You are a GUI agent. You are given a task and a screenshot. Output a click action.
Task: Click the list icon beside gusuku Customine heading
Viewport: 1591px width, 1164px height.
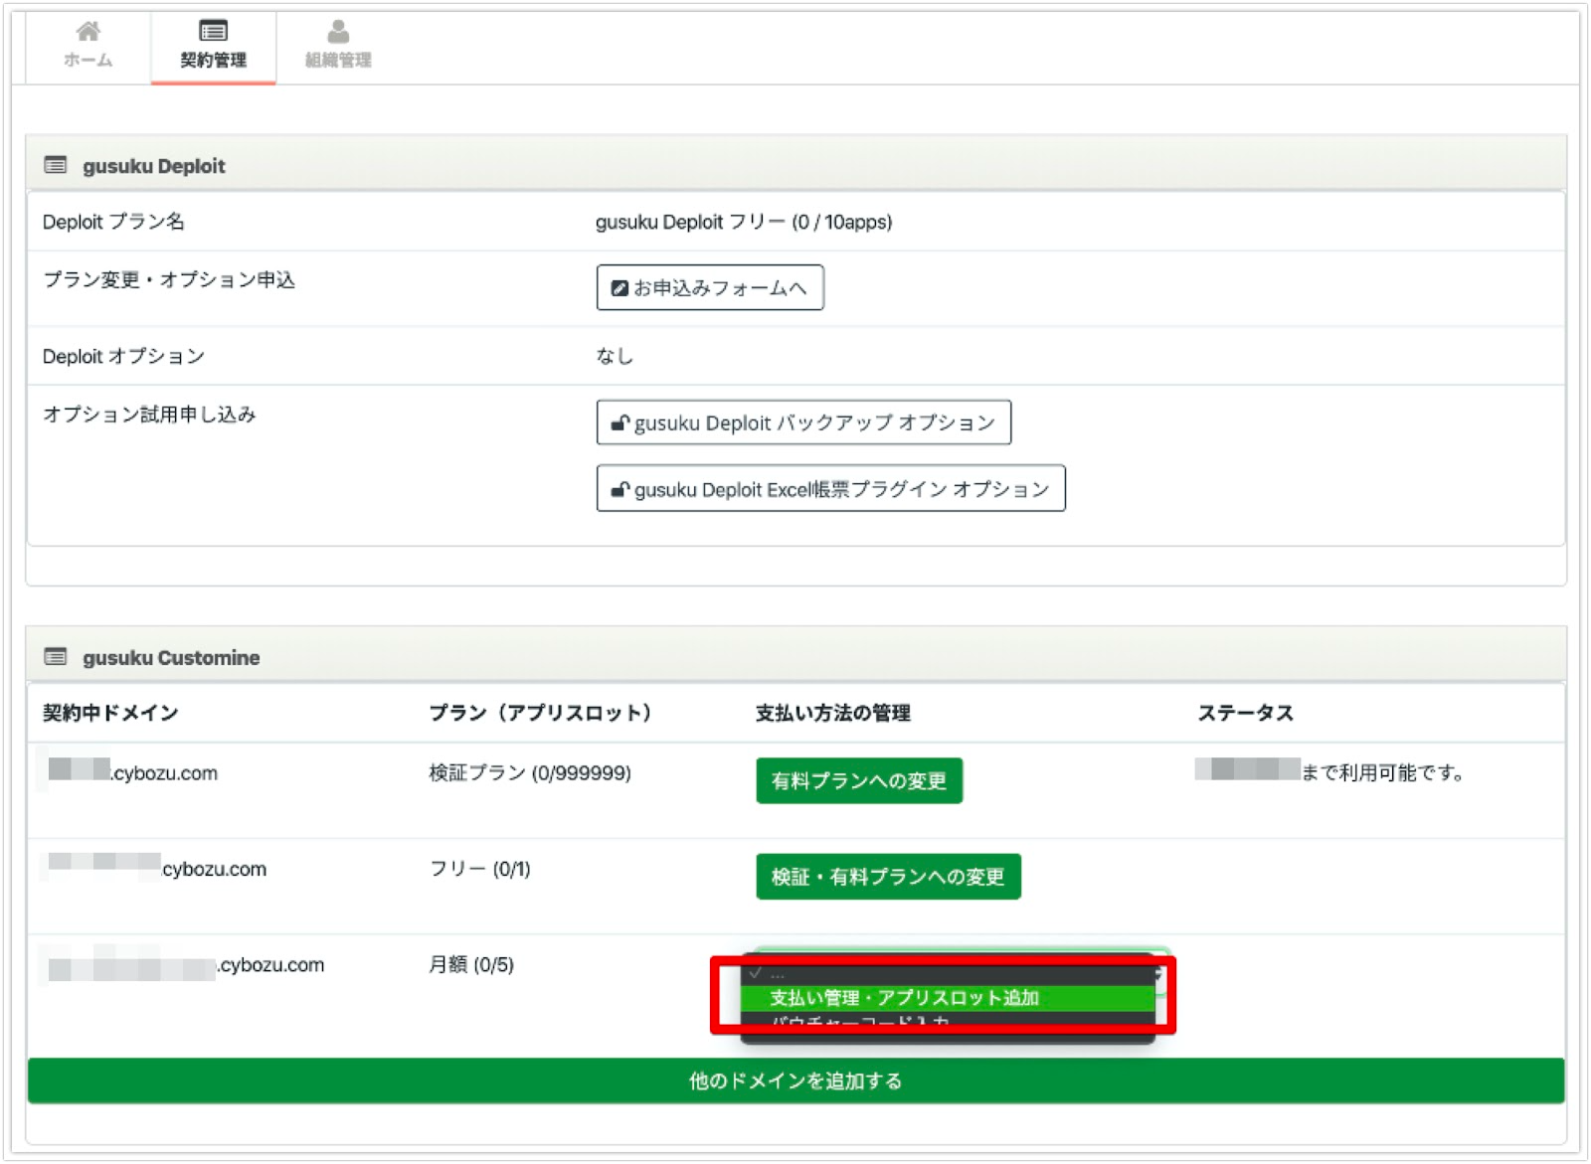[56, 657]
